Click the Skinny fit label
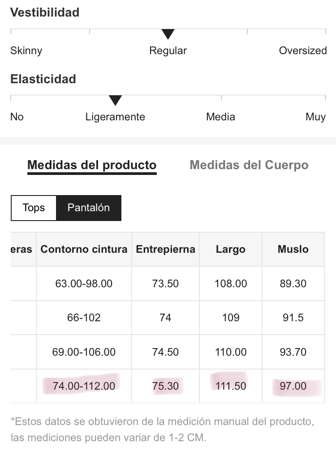 click(26, 51)
